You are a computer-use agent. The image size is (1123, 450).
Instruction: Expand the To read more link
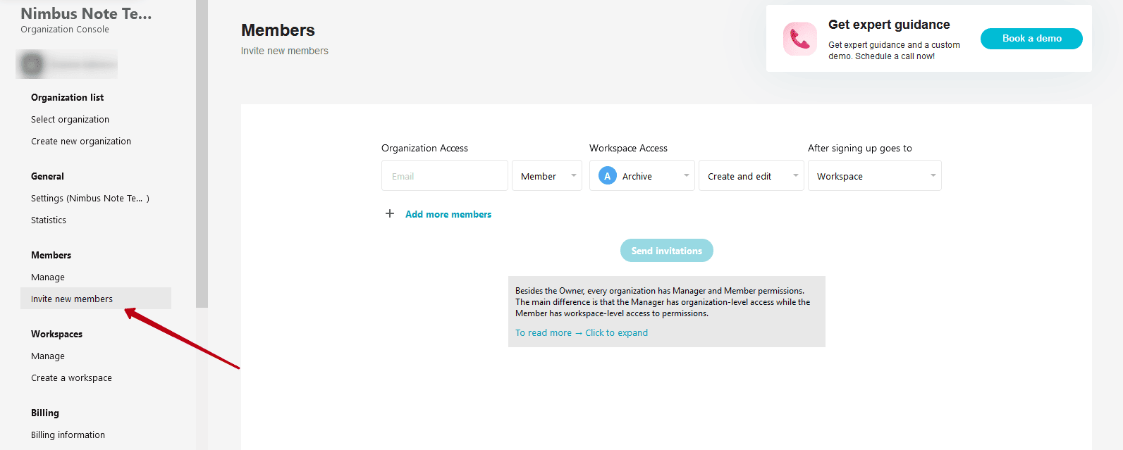pos(581,333)
